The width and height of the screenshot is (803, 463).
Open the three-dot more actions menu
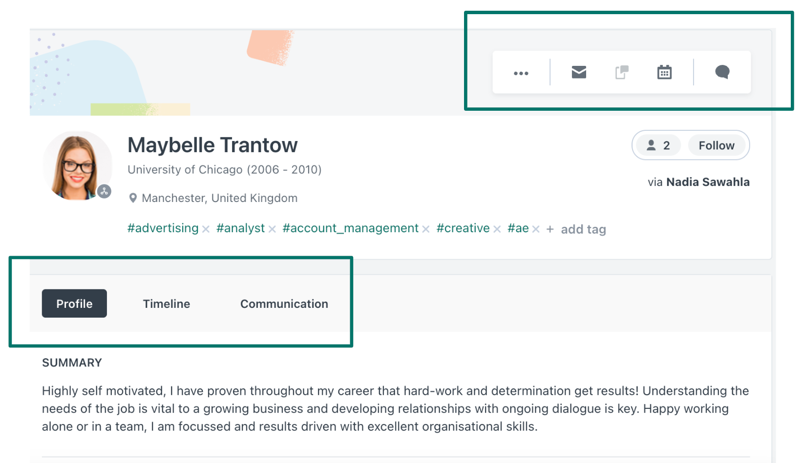(521, 73)
